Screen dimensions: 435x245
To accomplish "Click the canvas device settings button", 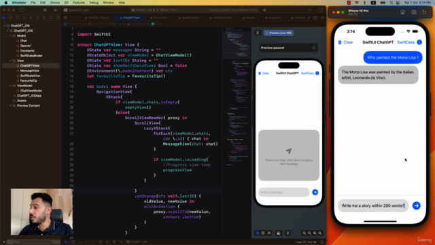I will pyautogui.click(x=278, y=233).
